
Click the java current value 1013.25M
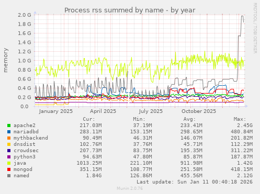pyautogui.click(x=89, y=163)
